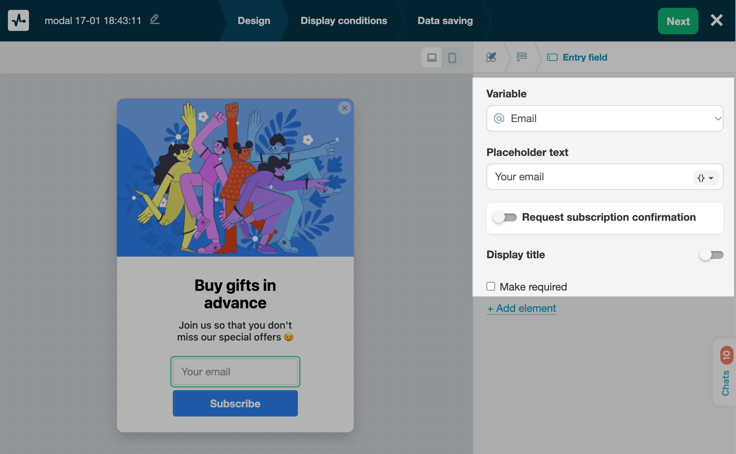
Task: Close the editor with the X icon
Action: pyautogui.click(x=717, y=20)
